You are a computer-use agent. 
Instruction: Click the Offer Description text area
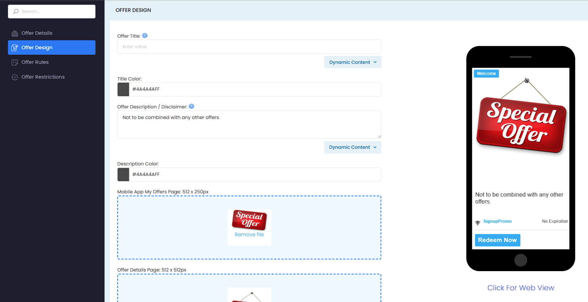(x=249, y=125)
